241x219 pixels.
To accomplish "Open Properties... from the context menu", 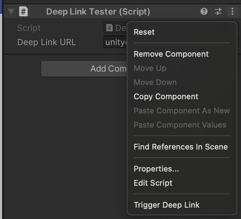I will (156, 169).
